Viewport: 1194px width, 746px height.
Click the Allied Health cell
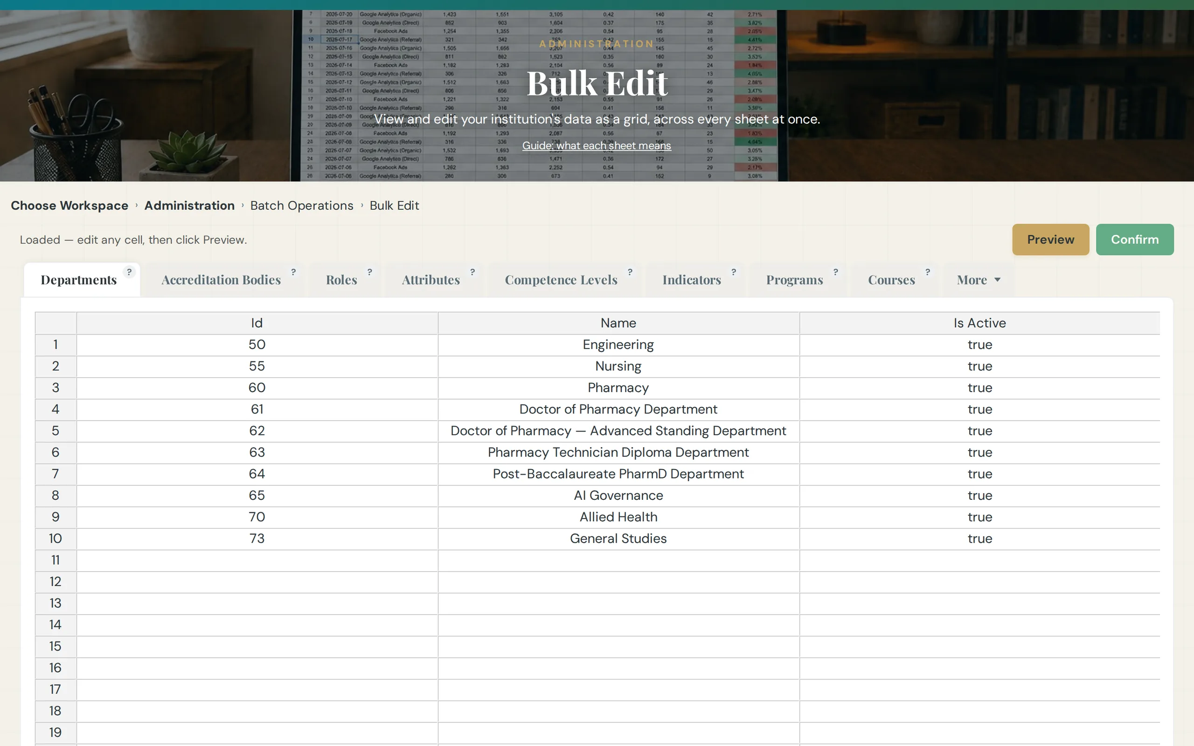(618, 517)
